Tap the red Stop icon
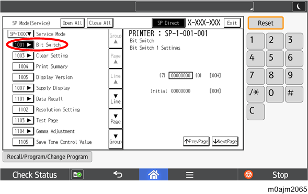This screenshot has height=194, width=308. pyautogui.click(x=248, y=175)
